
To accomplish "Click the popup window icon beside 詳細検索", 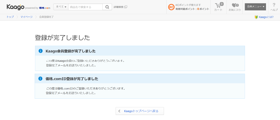I will pos(126,7).
